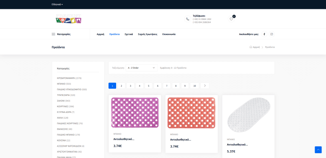This screenshot has height=158, width=326.
Task: Open the purple anti-slip mat image
Action: [x=135, y=113]
